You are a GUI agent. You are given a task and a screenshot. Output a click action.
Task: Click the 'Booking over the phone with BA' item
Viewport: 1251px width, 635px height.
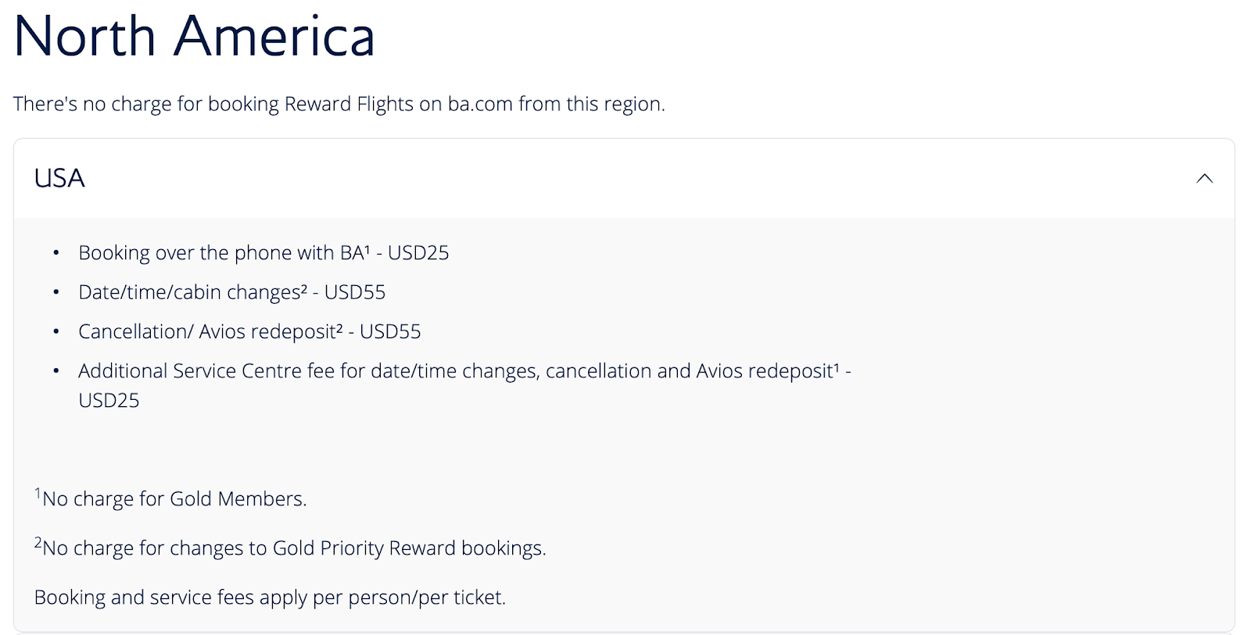point(263,253)
